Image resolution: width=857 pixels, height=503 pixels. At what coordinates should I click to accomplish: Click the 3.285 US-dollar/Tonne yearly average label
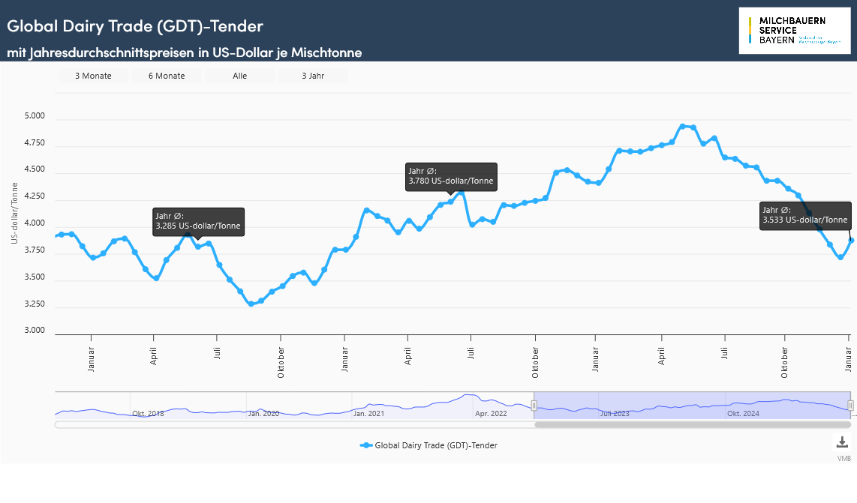pos(198,221)
